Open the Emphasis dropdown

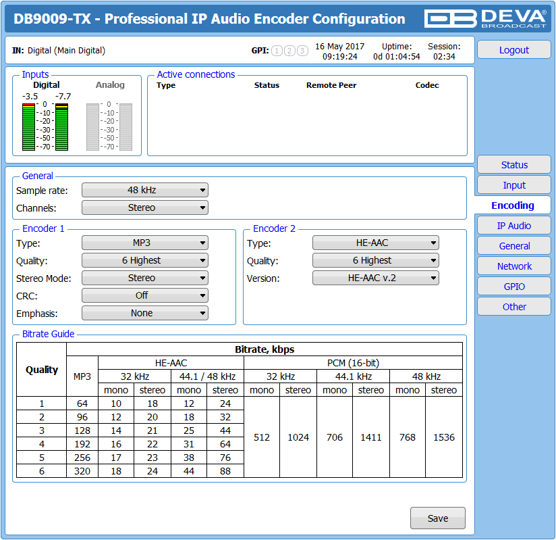(x=144, y=313)
